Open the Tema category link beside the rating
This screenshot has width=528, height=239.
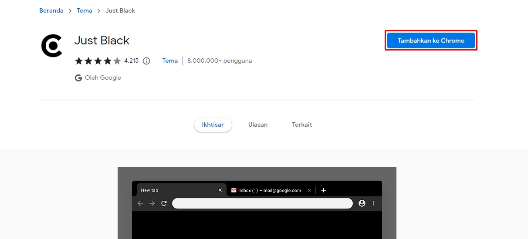tap(170, 61)
